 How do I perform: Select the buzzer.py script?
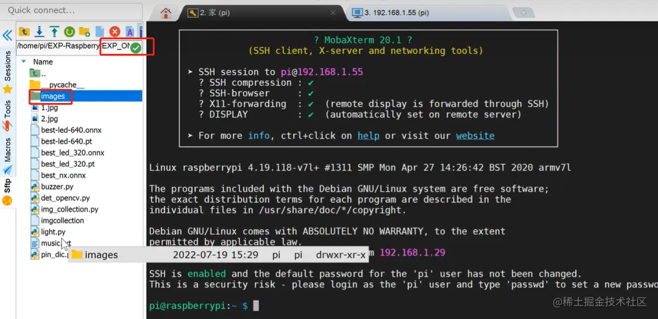pyautogui.click(x=57, y=187)
